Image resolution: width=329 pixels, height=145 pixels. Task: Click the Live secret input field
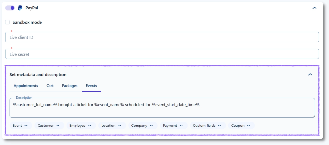tap(162, 54)
